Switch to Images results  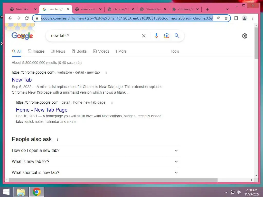(36, 51)
